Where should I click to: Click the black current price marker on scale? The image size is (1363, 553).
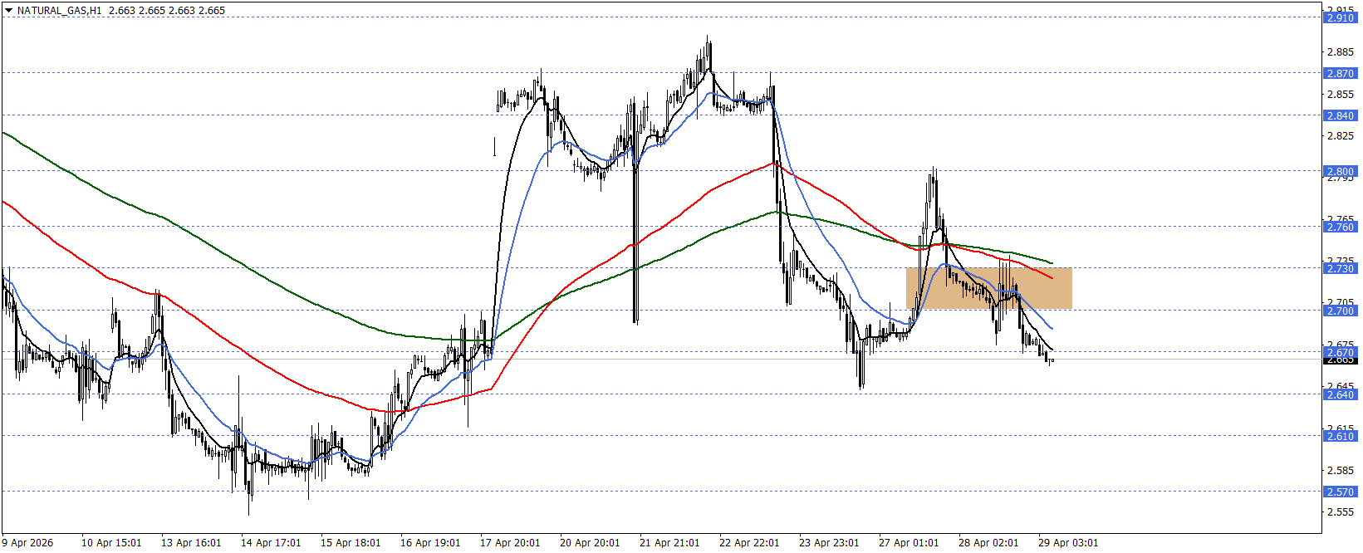[x=1340, y=360]
